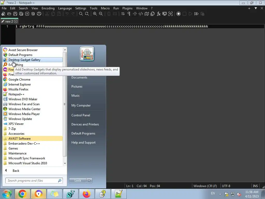Click the Open file toolbar icon

tap(9, 14)
